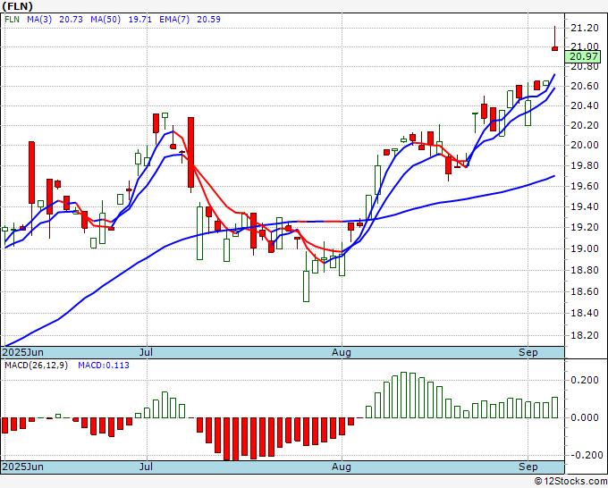The width and height of the screenshot is (608, 488).
Task: Click the Jul label on price chart axis
Action: [x=146, y=352]
